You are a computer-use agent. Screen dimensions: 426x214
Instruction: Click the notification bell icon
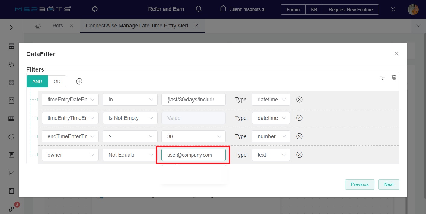199,9
